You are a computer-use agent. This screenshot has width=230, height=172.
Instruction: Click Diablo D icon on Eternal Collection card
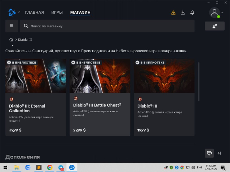(12, 99)
